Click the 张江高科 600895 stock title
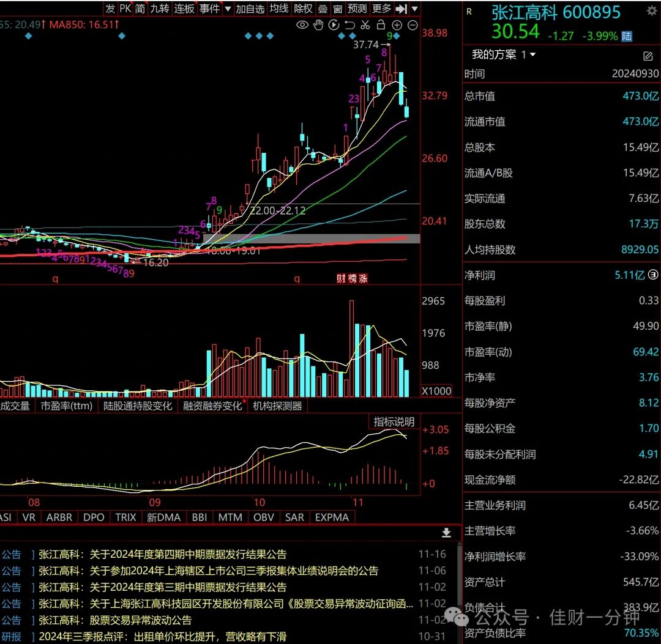The height and width of the screenshot is (644, 661). [556, 13]
